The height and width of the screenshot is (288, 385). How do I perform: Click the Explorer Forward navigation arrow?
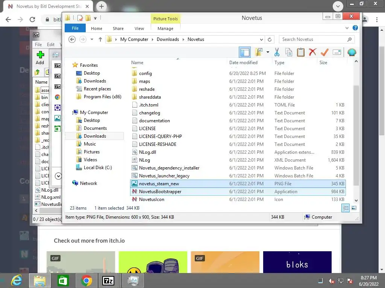(x=83, y=39)
